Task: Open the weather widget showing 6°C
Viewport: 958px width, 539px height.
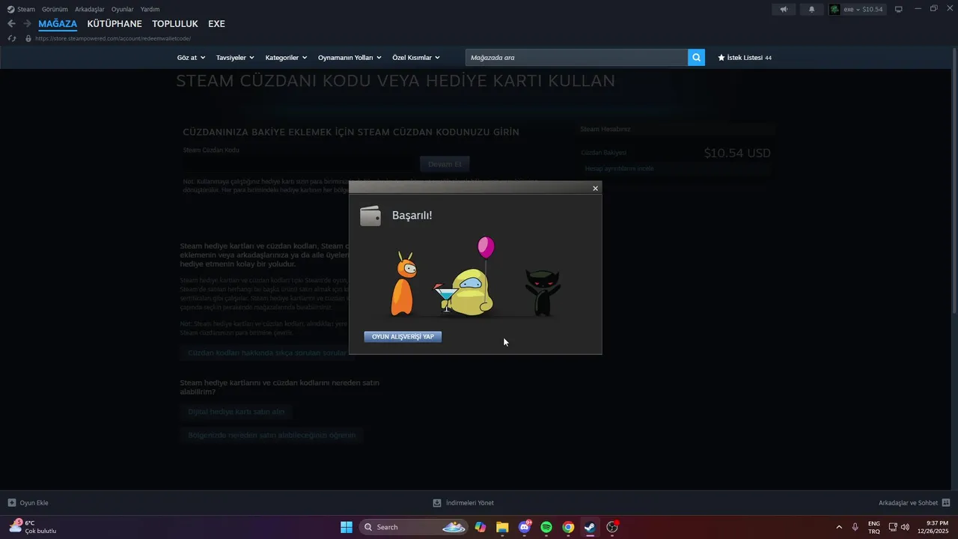Action: pos(32,527)
